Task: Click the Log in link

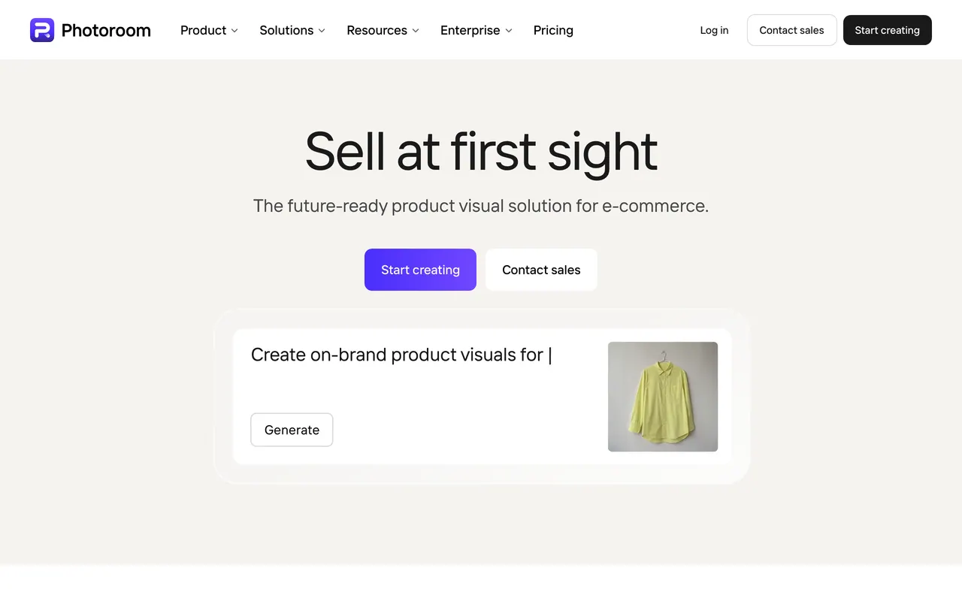Action: point(714,30)
